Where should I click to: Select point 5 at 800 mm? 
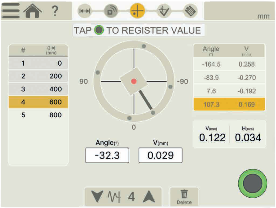point(38,115)
